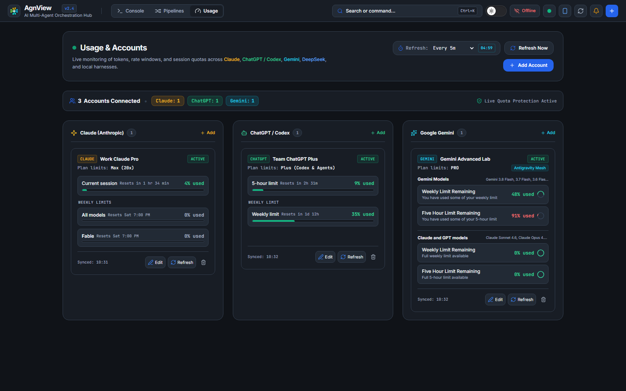
Task: Delete the Work Claude Pro account
Action: (203, 262)
